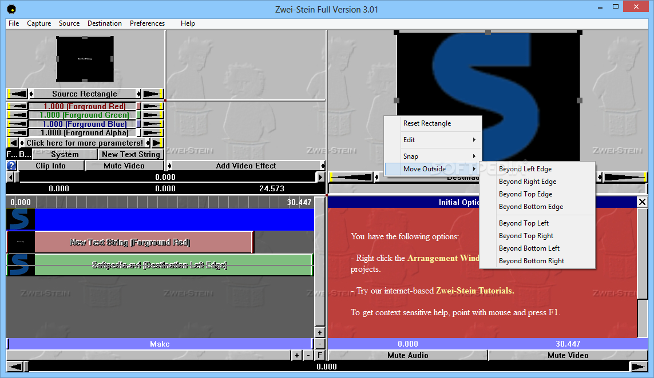
Task: Click the Clip Info button
Action: 50,166
